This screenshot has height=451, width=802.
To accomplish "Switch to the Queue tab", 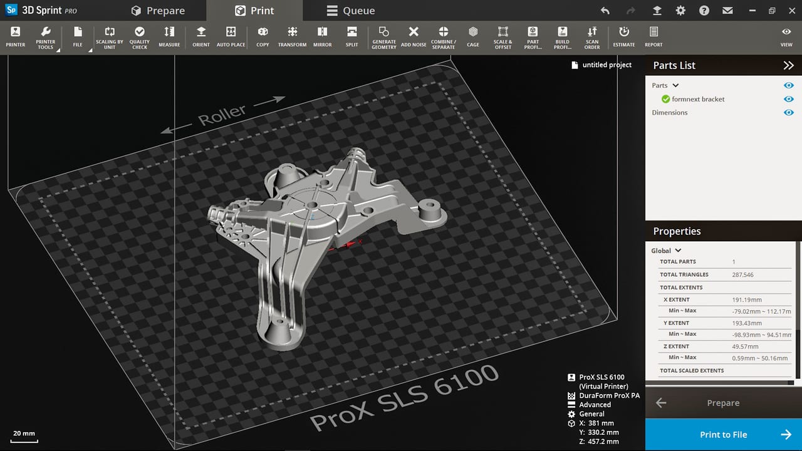I will 351,11.
